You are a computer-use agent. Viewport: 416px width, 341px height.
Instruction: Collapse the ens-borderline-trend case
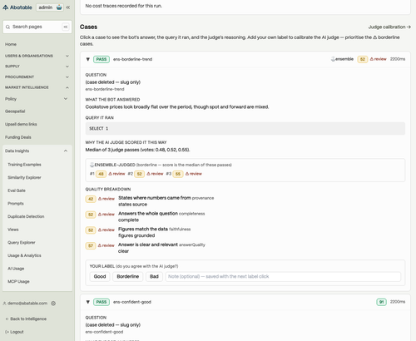88,59
